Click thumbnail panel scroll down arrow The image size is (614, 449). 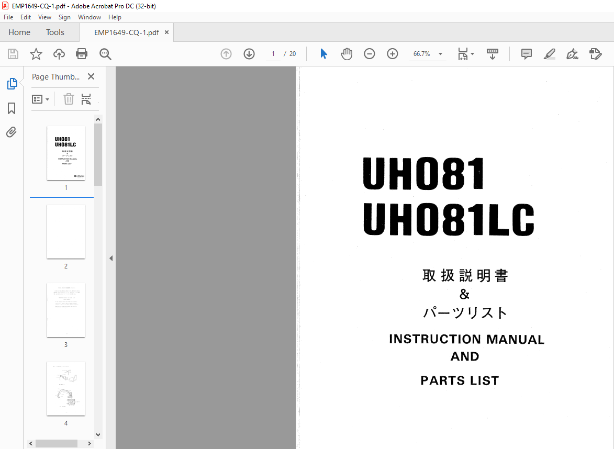coord(98,434)
